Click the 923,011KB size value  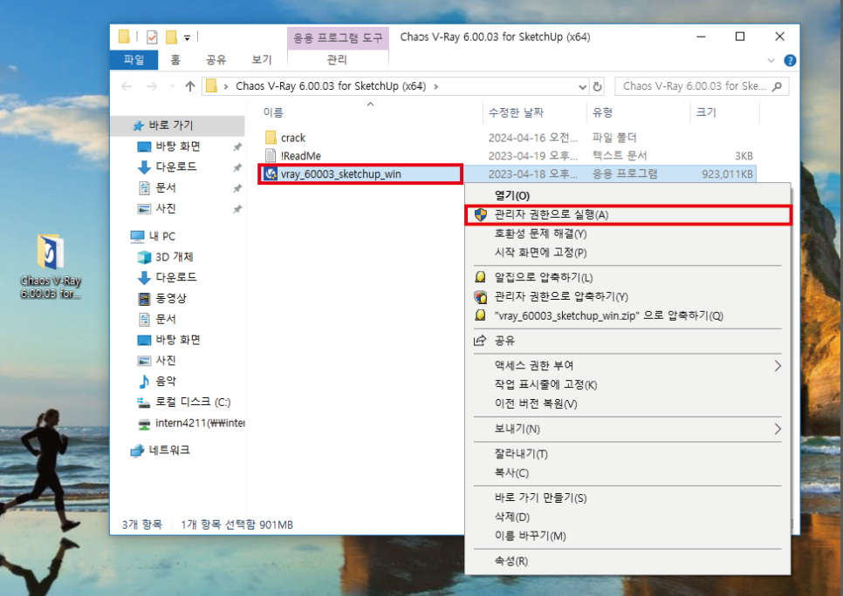[x=727, y=174]
